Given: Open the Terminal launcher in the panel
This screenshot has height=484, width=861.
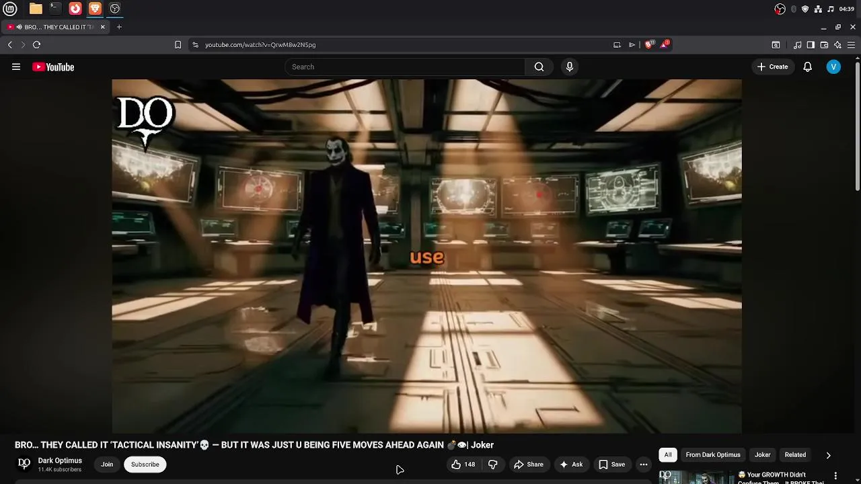Looking at the screenshot, I should pyautogui.click(x=55, y=9).
